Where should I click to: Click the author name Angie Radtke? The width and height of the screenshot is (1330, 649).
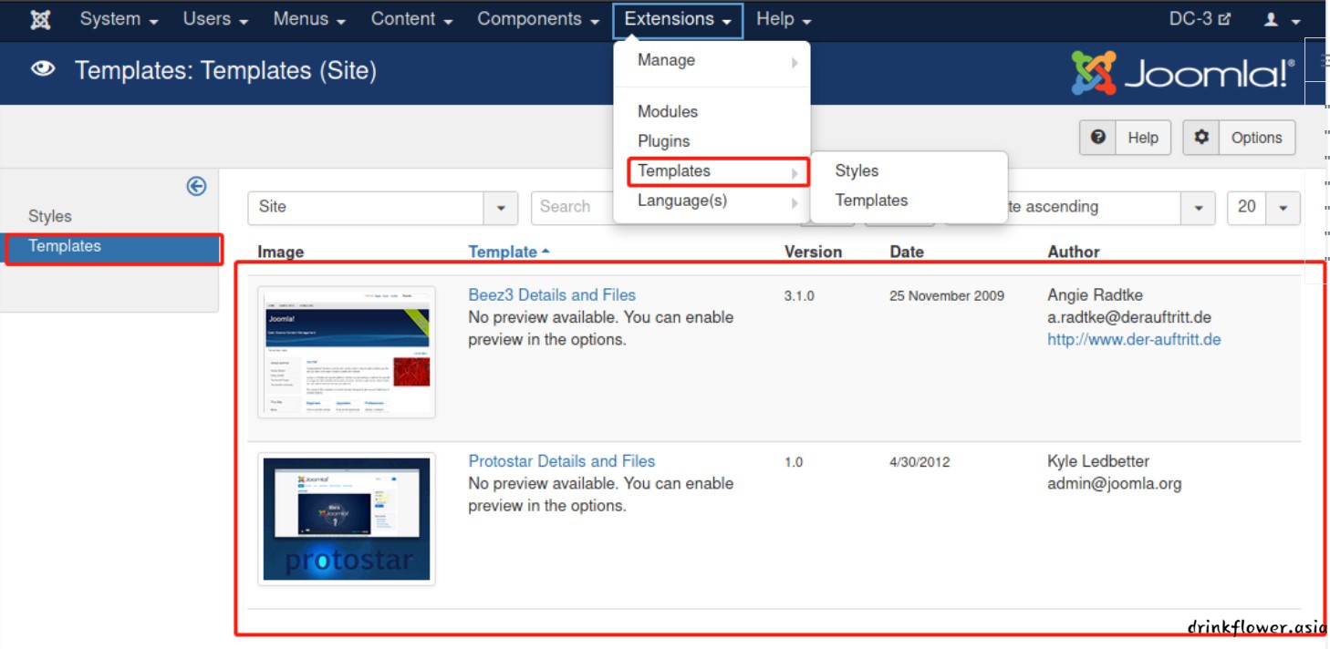click(x=1095, y=294)
